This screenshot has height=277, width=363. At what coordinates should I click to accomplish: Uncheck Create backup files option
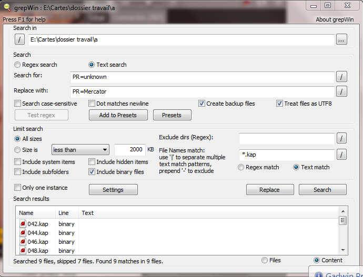(202, 104)
